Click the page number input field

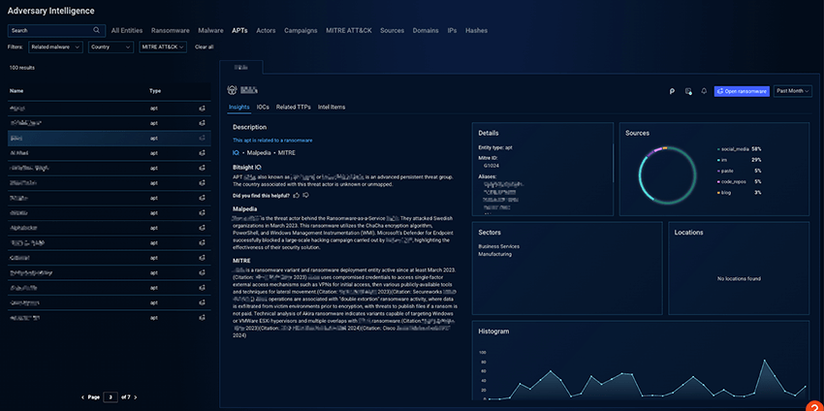click(111, 397)
